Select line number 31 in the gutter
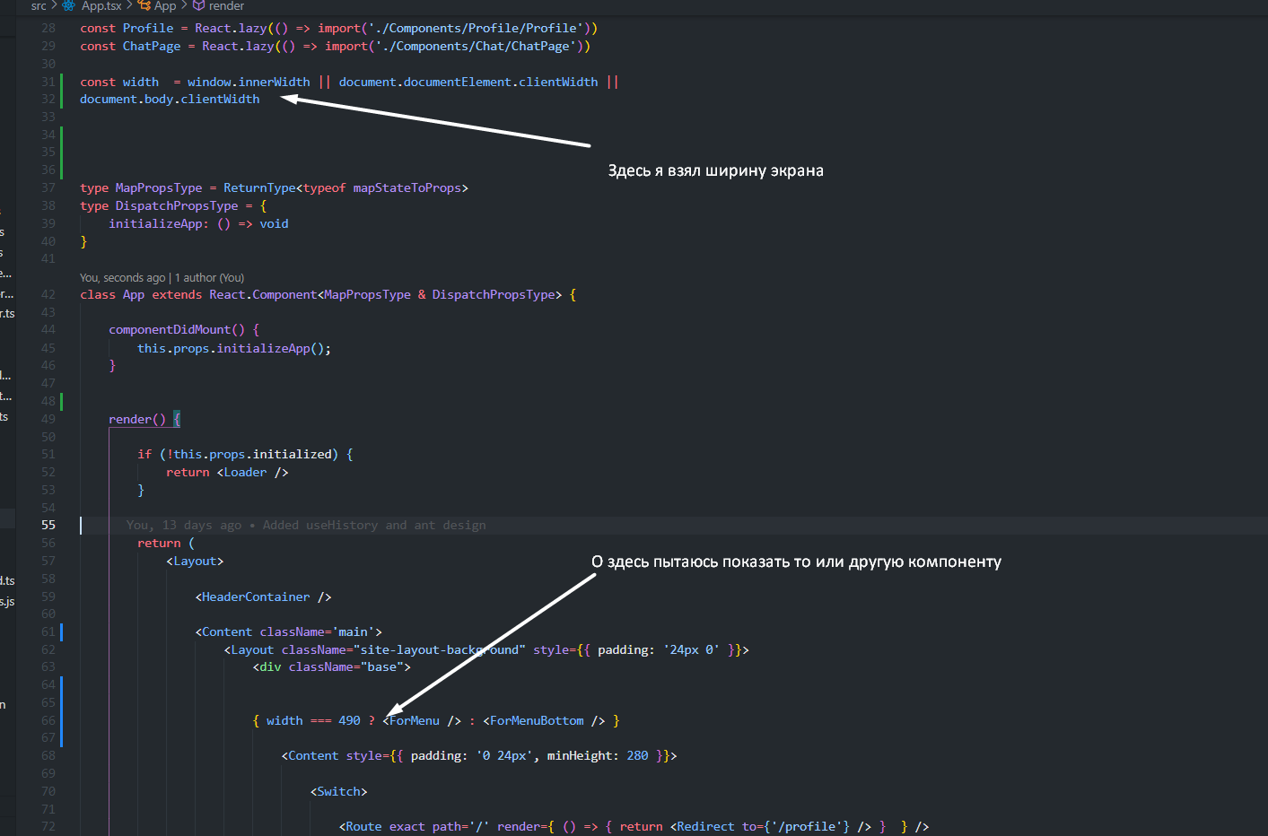The image size is (1268, 836). (48, 82)
